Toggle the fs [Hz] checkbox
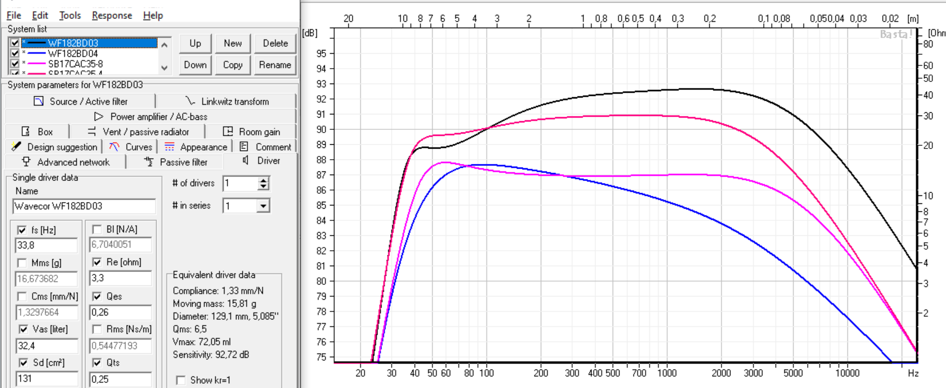This screenshot has height=388, width=946. (x=22, y=230)
